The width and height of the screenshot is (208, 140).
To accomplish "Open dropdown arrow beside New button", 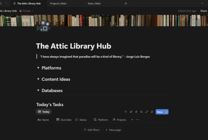I will (166, 112).
